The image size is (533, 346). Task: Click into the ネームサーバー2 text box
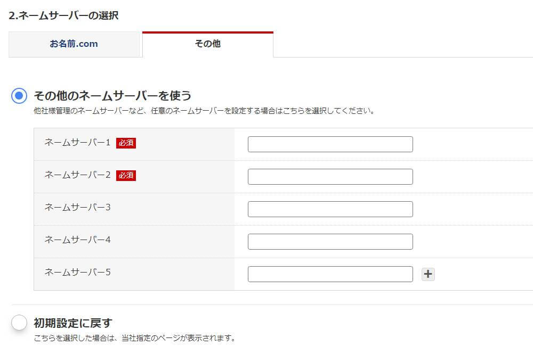330,177
